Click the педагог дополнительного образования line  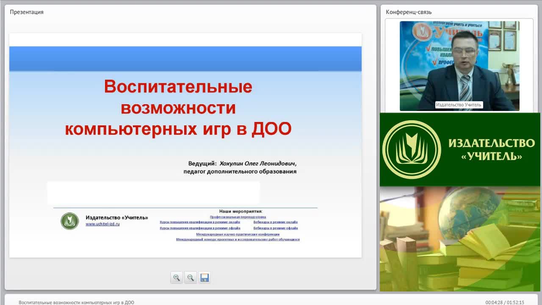point(240,172)
